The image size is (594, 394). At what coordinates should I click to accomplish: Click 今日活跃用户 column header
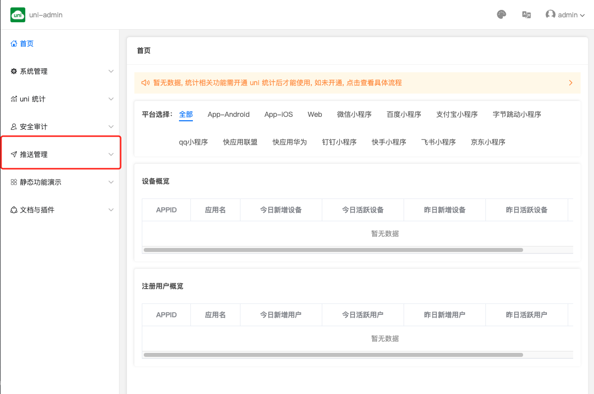[x=363, y=315]
